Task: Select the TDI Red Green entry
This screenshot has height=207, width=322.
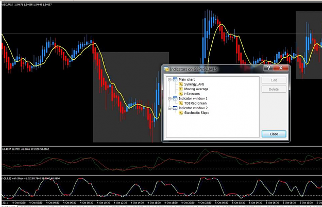Action: click(195, 103)
